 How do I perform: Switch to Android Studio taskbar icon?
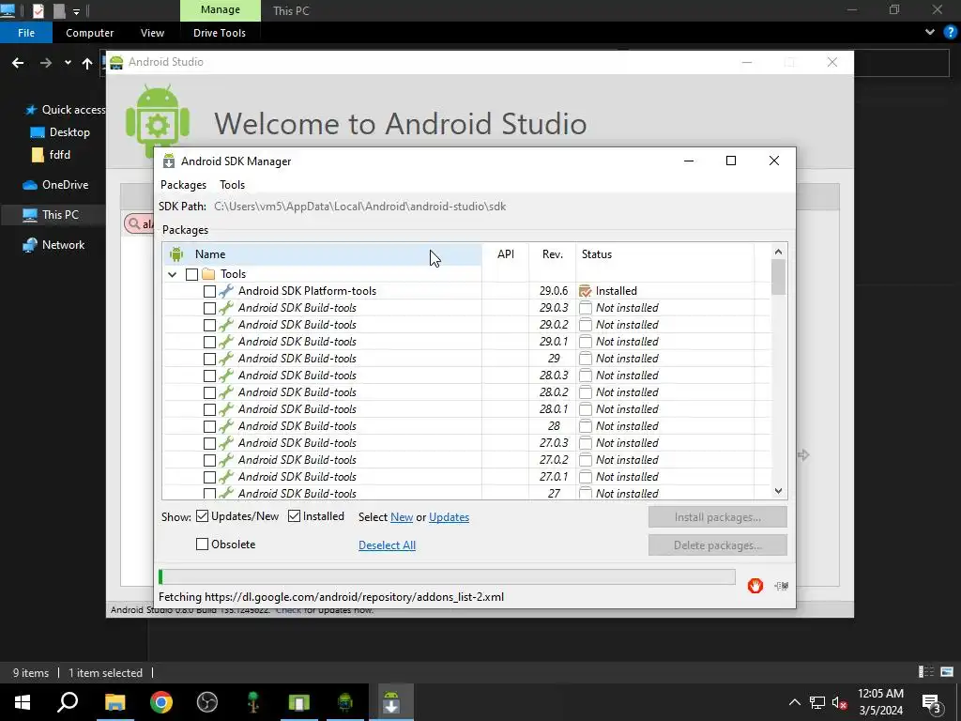point(345,702)
